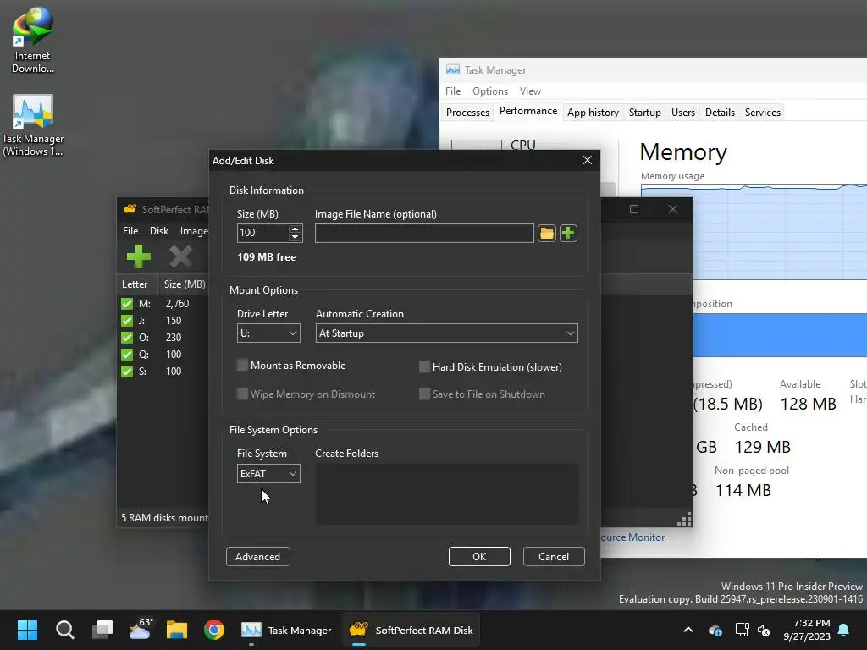The image size is (867, 650).
Task: Click the Size (MB) input field
Action: click(263, 233)
